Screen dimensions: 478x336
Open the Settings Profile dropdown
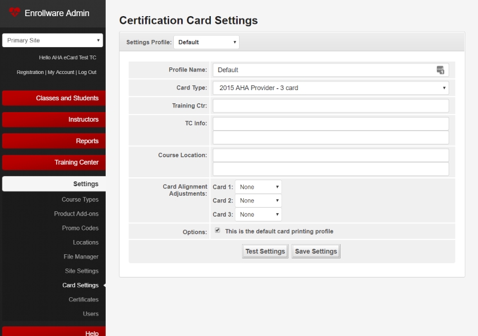(x=206, y=42)
